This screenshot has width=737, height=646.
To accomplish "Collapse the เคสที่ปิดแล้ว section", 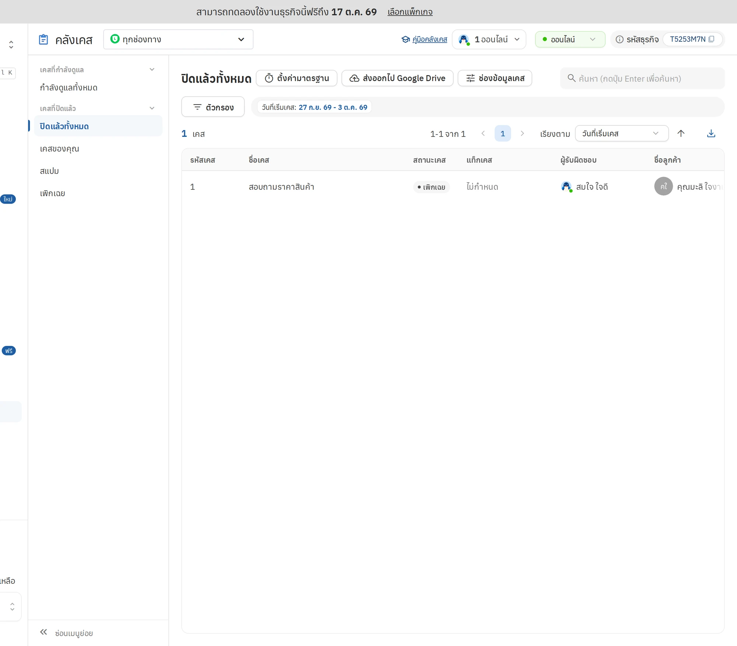I will [152, 108].
